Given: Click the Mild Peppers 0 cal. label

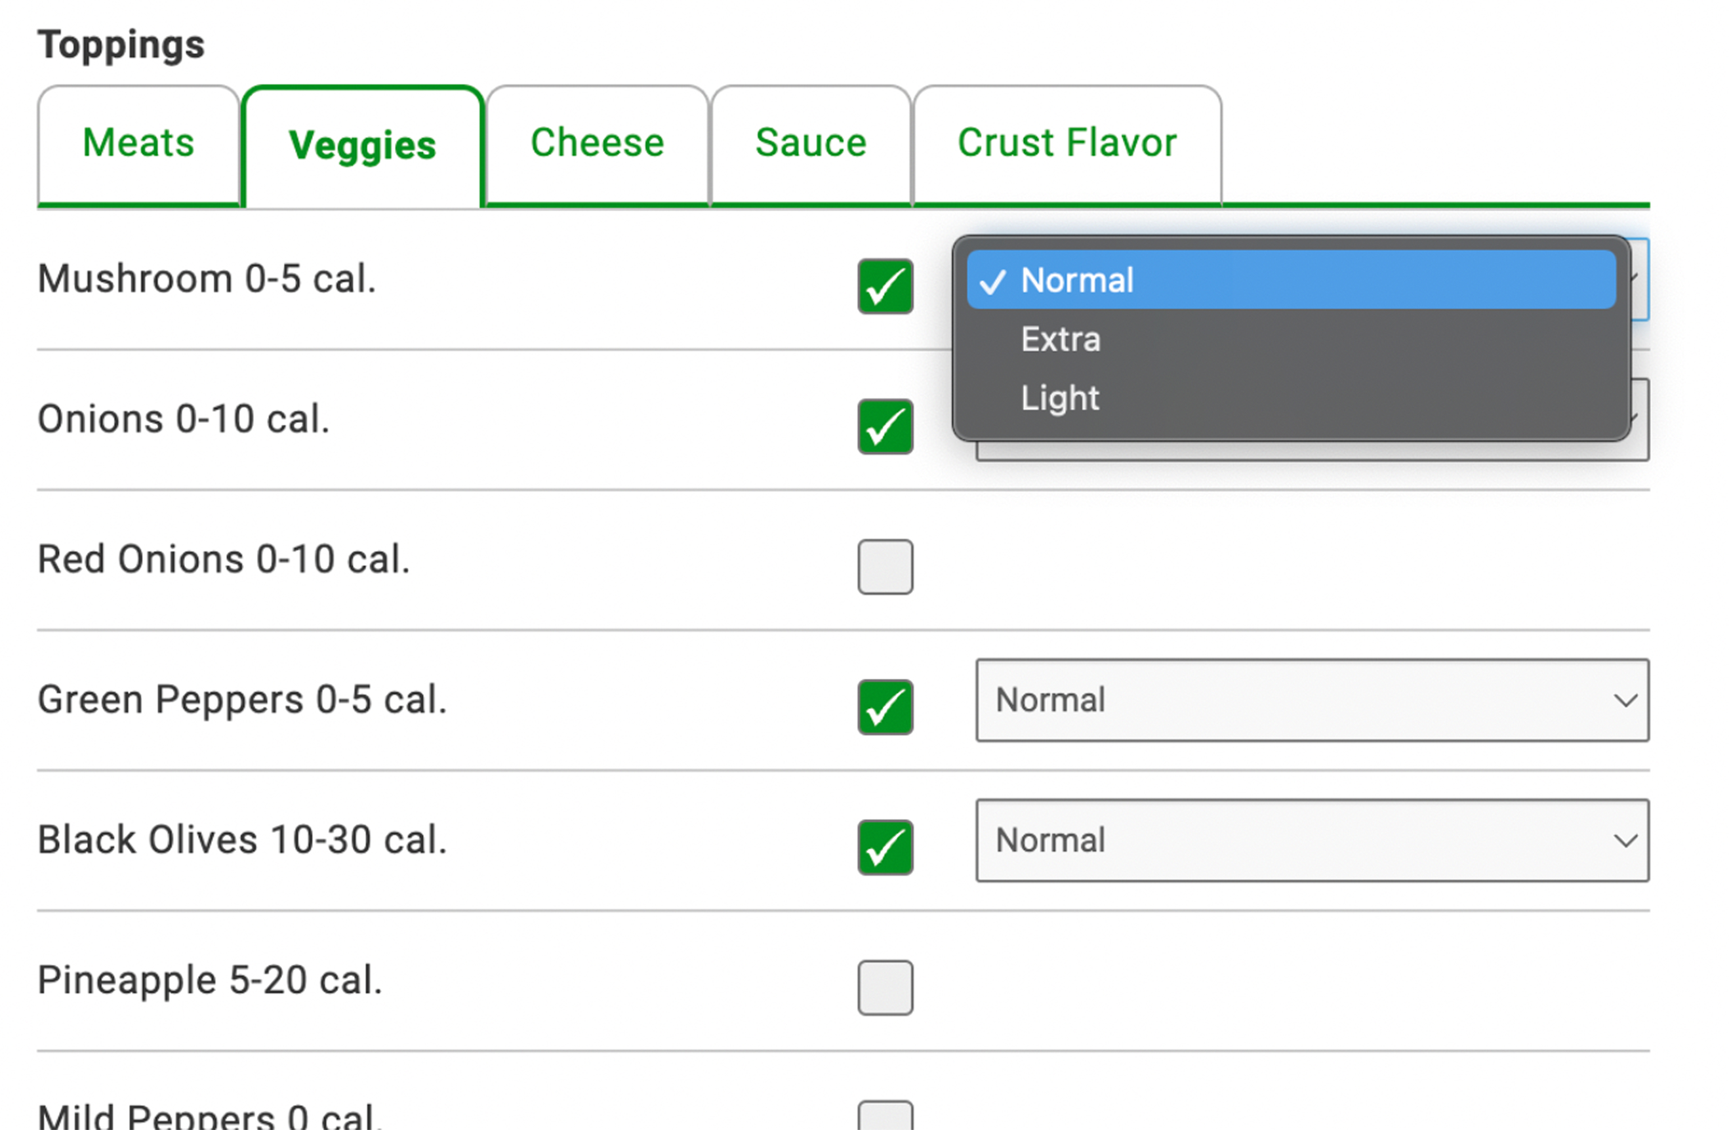Looking at the screenshot, I should pos(210,1117).
